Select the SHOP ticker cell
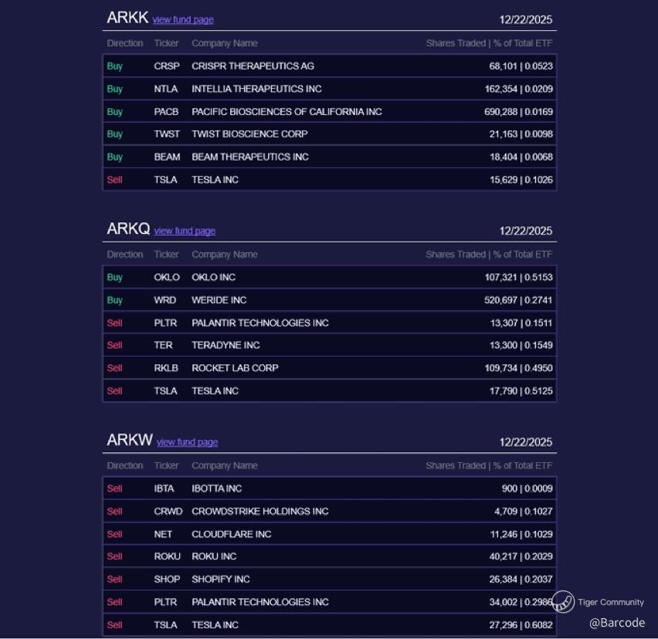 pyautogui.click(x=167, y=580)
